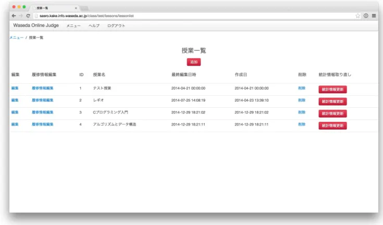Click the テスト授業 lesson name cell
This screenshot has width=383, height=225.
[102, 88]
